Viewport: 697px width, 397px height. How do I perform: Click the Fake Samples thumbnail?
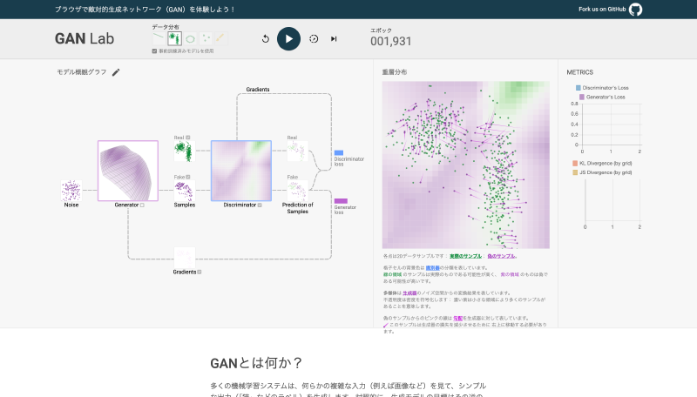pyautogui.click(x=185, y=191)
